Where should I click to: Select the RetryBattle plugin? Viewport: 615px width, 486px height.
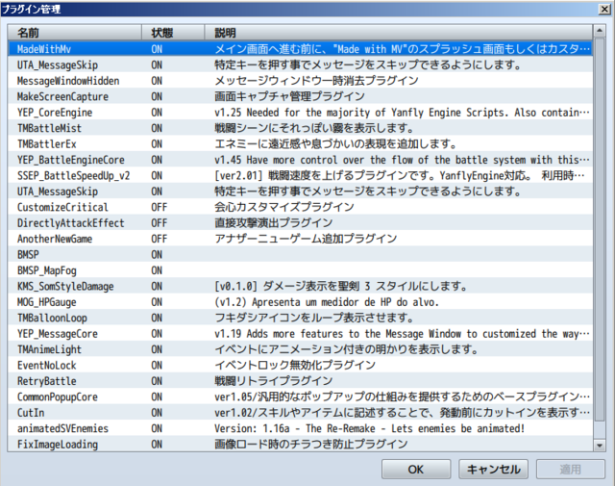tap(300, 381)
